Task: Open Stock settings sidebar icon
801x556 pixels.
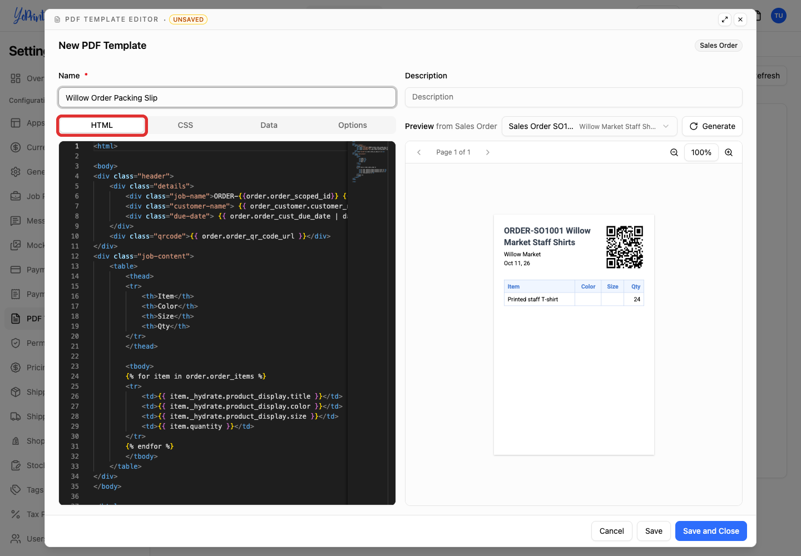Action: pyautogui.click(x=16, y=465)
